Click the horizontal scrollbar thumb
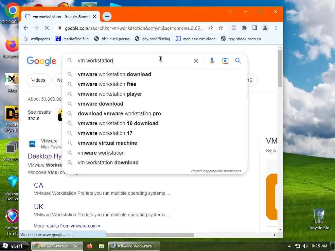This screenshot has height=251, width=335. (150, 235)
